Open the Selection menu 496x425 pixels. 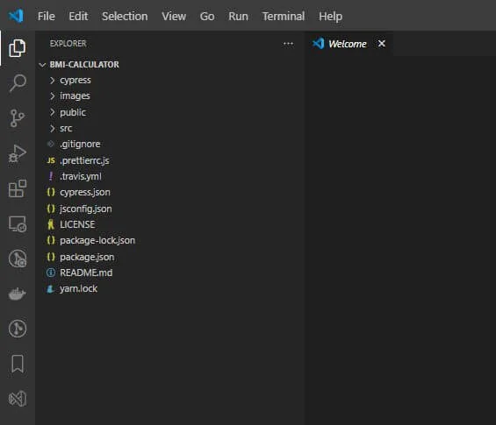(125, 16)
